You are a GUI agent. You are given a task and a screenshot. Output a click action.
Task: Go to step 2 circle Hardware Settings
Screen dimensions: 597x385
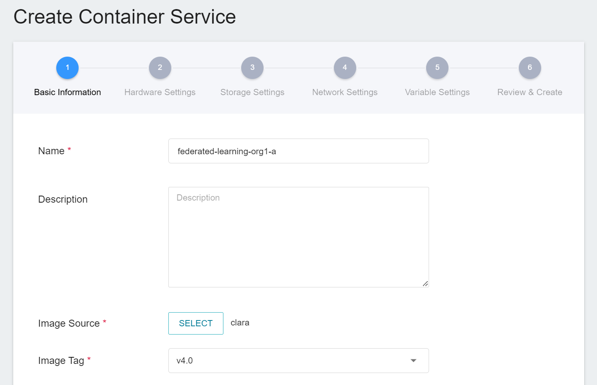160,67
